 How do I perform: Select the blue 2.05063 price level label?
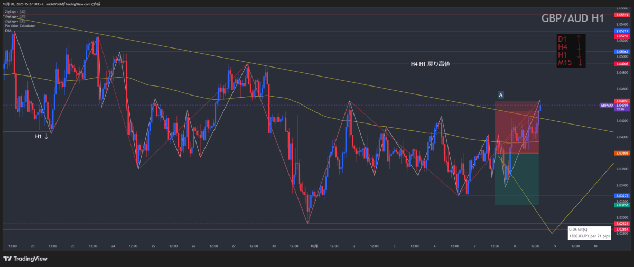click(x=621, y=52)
